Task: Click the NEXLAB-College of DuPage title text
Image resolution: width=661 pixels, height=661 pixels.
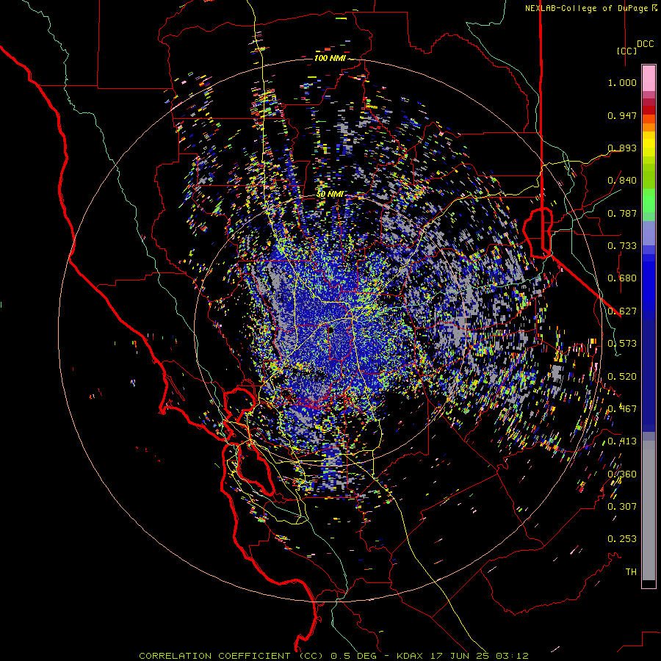Action: pyautogui.click(x=586, y=8)
